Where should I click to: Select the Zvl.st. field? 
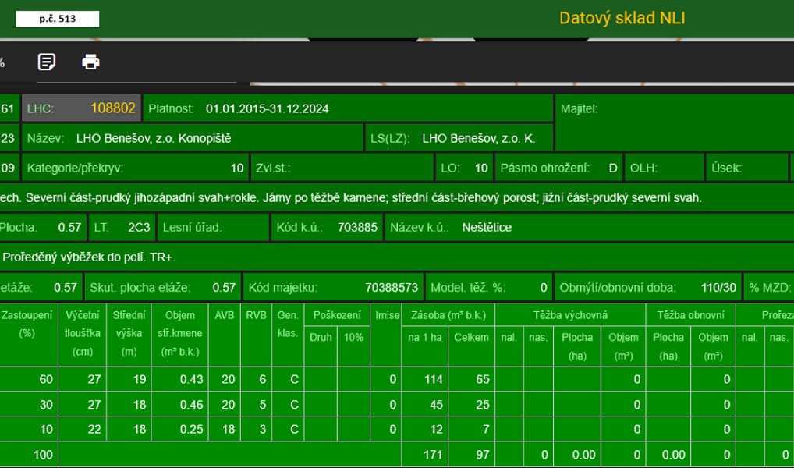[x=342, y=168]
